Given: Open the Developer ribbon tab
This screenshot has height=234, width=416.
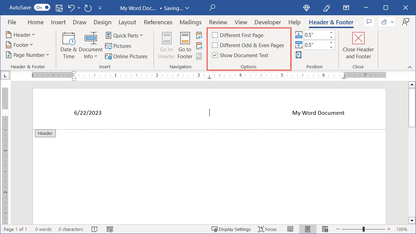Looking at the screenshot, I should tap(268, 22).
